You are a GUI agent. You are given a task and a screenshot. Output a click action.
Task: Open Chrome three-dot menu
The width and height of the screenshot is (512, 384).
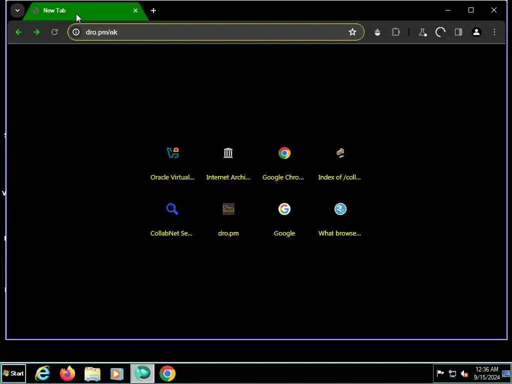[494, 32]
